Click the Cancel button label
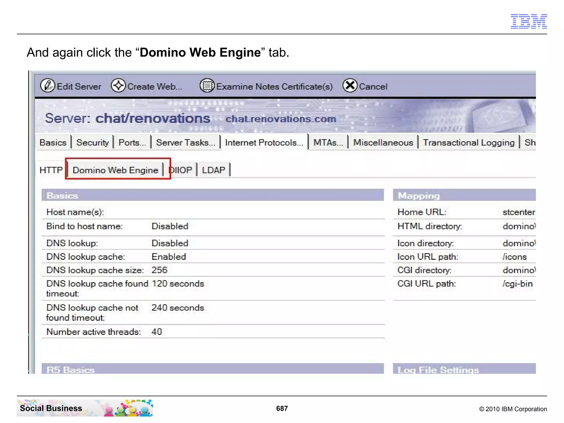The height and width of the screenshot is (423, 564). pyautogui.click(x=373, y=86)
